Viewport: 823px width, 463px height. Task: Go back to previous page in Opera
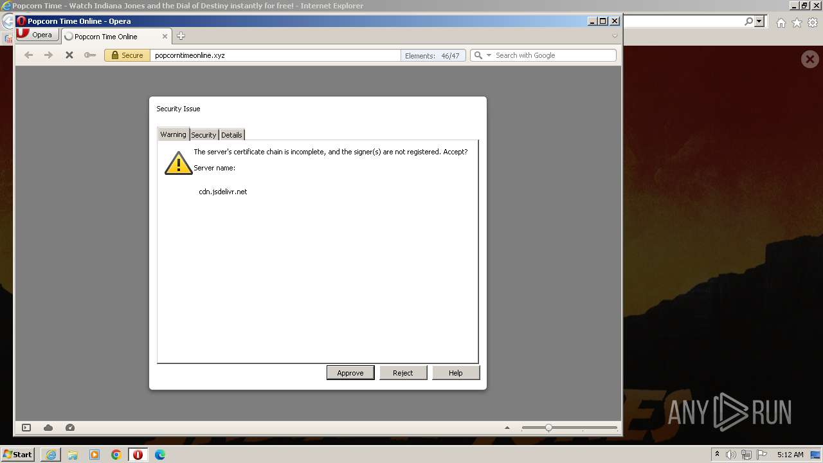28,55
